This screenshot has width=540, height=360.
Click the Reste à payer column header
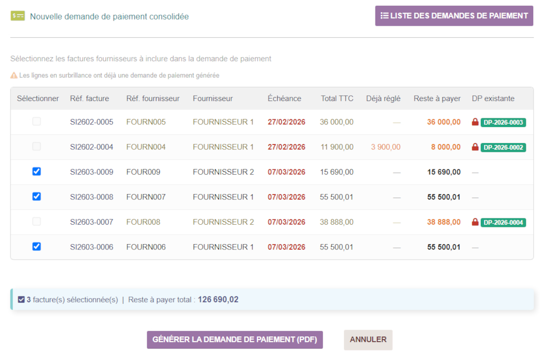tap(437, 98)
